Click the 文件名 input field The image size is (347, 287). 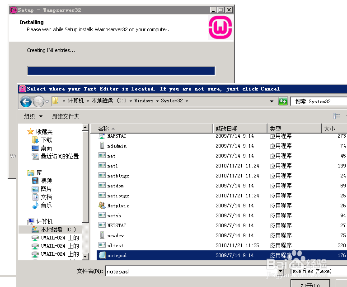(192, 271)
